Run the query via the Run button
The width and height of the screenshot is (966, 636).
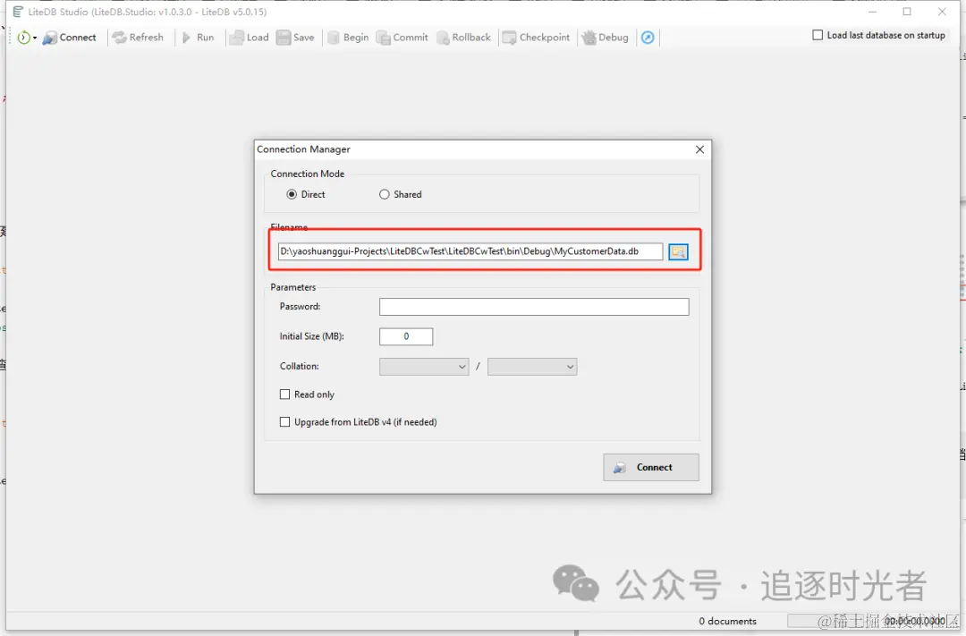coord(199,38)
